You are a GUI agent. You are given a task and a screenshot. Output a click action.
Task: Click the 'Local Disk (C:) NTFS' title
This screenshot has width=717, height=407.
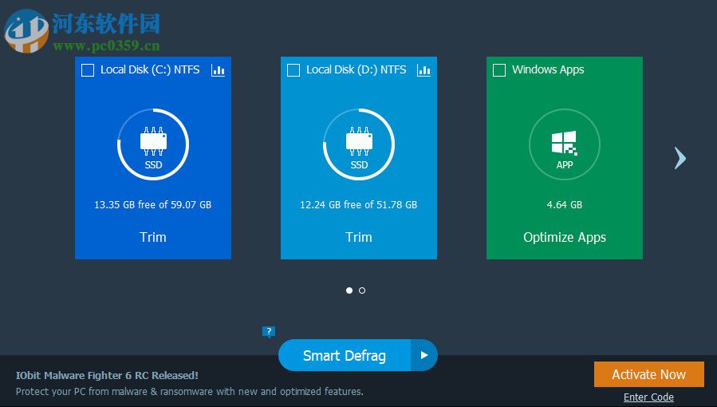150,69
